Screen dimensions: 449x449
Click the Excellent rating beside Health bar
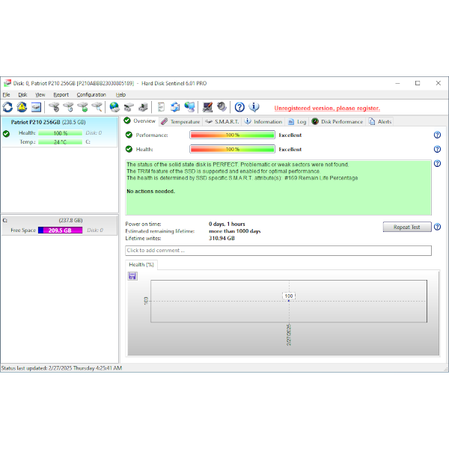[290, 149]
